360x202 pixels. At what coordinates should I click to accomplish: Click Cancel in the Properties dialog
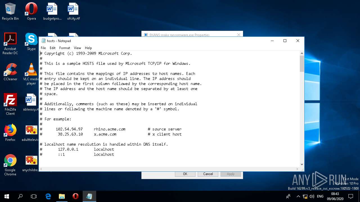(x=208, y=174)
